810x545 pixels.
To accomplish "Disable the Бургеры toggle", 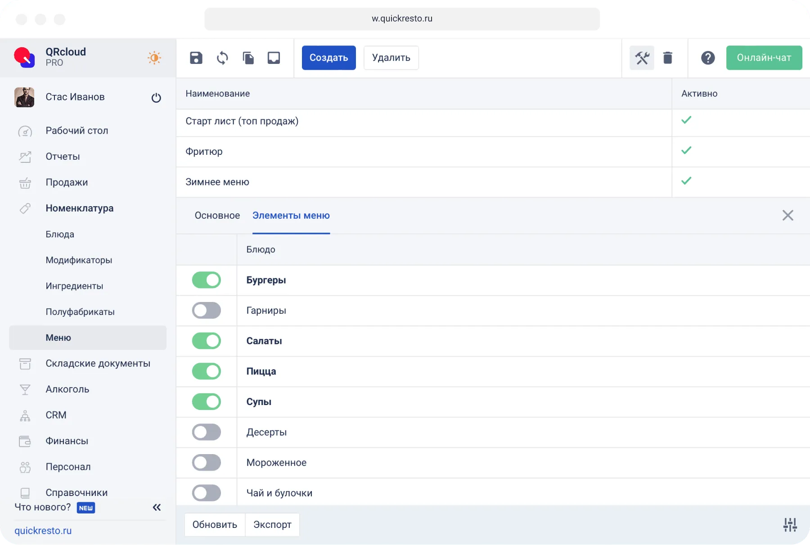I will tap(207, 280).
